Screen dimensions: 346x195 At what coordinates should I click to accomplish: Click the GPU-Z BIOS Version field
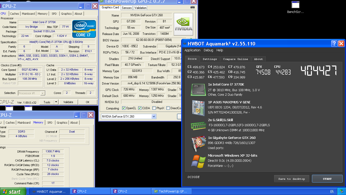[154, 40]
